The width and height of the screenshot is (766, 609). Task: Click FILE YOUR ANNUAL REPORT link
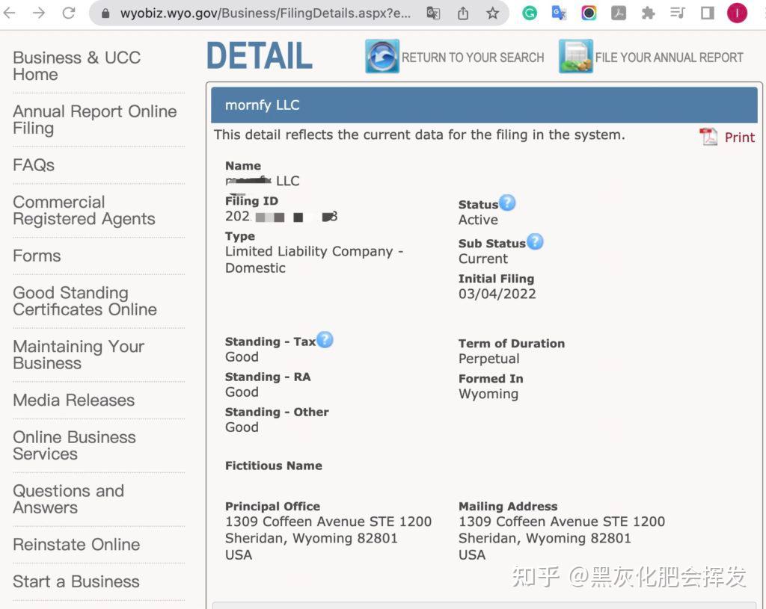point(670,58)
